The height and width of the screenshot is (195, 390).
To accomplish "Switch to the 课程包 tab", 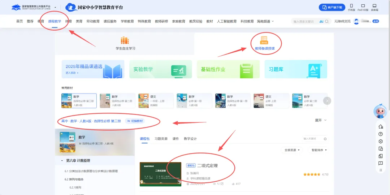I will 144,139.
